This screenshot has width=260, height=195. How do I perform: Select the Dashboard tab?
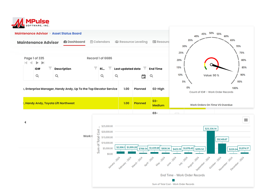tap(74, 42)
